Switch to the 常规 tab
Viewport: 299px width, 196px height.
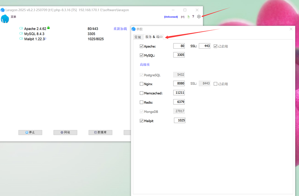coord(138,37)
